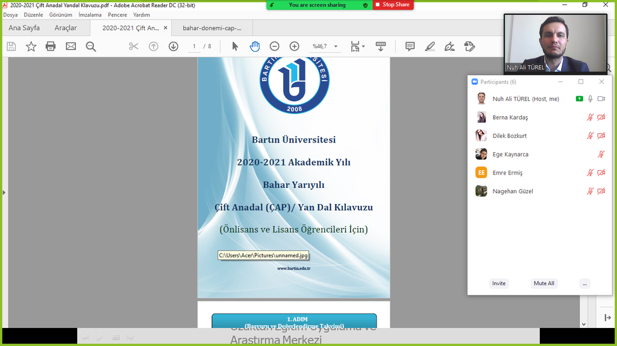Screen dimensions: 617x346
Task: Toggle Nuh Ali TÜREL's microphone
Action: 590,99
